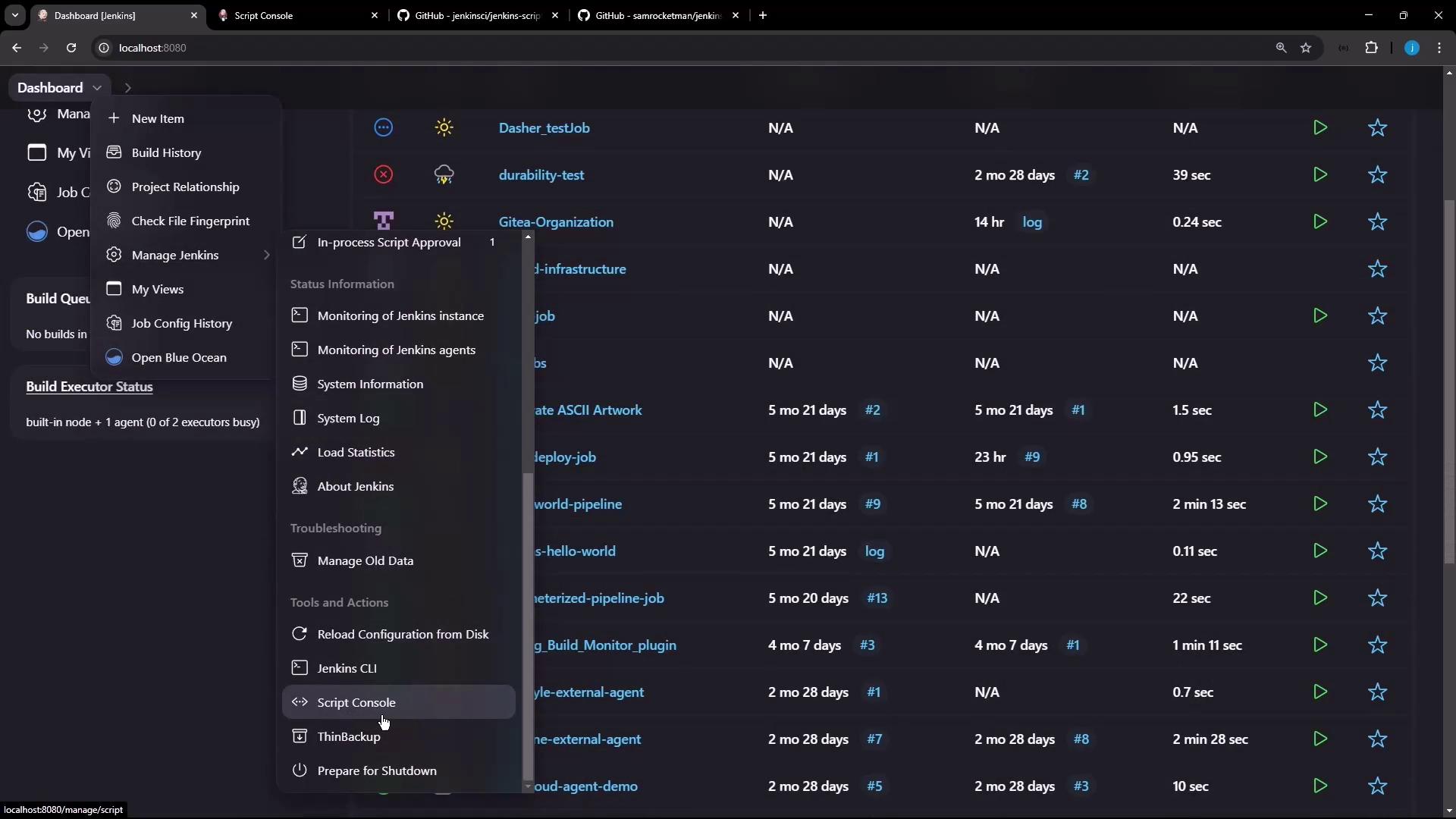Open the durability-test job link
Image resolution: width=1456 pixels, height=819 pixels.
point(541,175)
